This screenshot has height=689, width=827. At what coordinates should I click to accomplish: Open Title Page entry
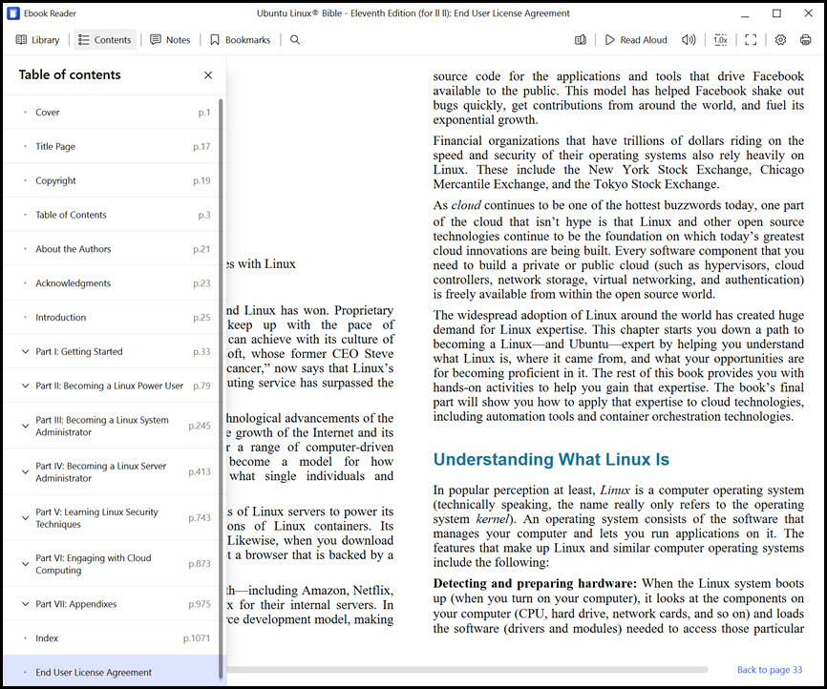click(x=112, y=147)
